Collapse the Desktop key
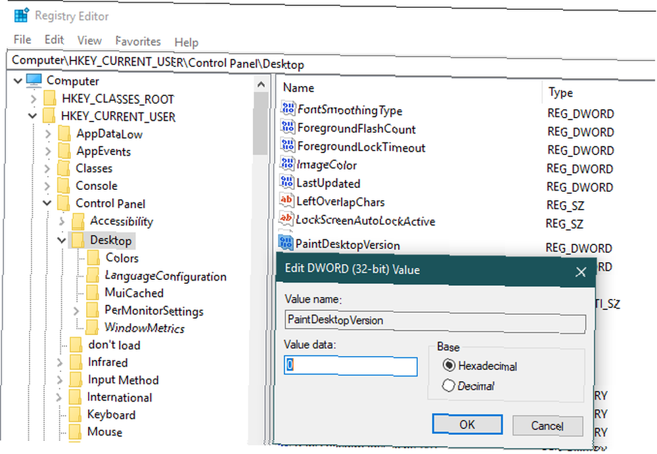The height and width of the screenshot is (454, 657). (62, 240)
